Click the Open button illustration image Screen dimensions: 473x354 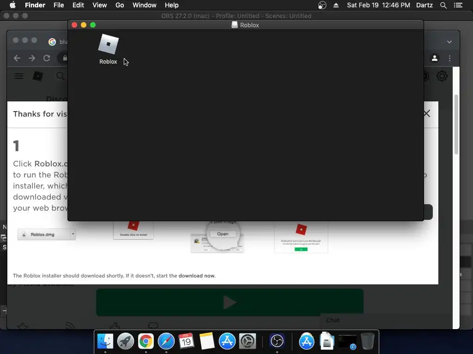click(x=223, y=234)
